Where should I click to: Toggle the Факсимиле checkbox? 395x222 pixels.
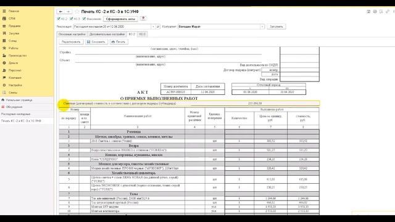point(84,18)
